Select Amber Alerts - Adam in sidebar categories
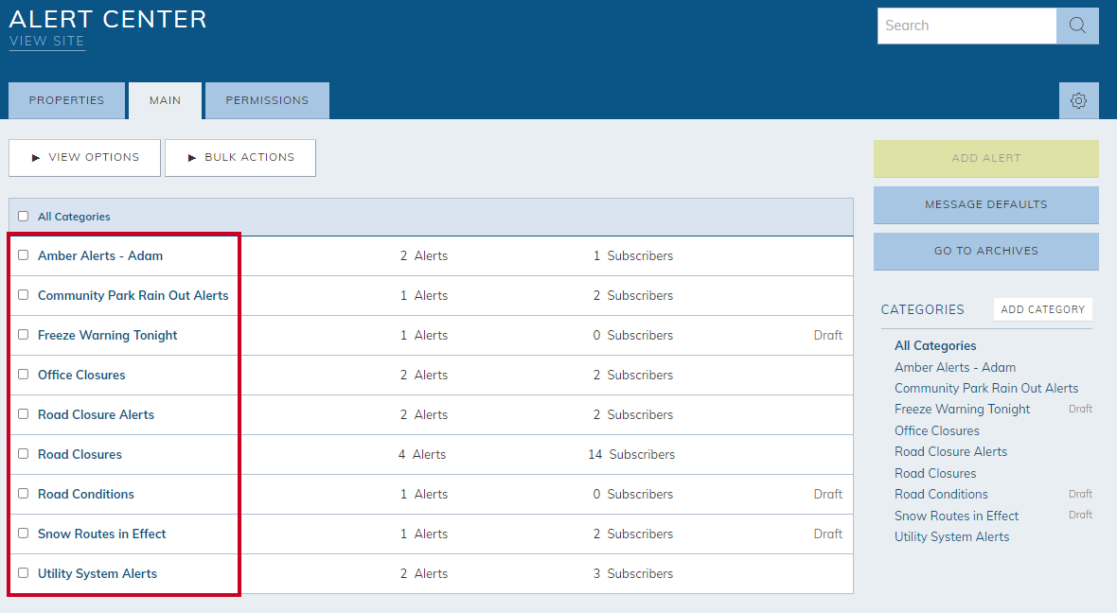Viewport: 1117px width, 613px height. coord(955,367)
